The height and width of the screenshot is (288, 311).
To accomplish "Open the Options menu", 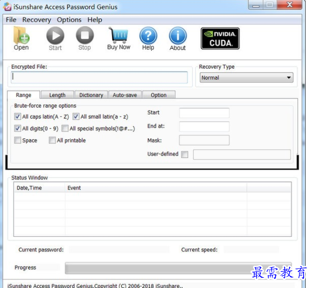I will tap(69, 19).
